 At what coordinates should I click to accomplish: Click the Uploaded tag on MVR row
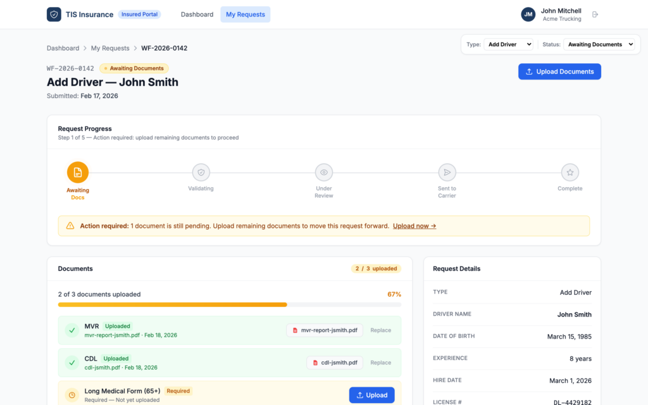click(x=117, y=326)
